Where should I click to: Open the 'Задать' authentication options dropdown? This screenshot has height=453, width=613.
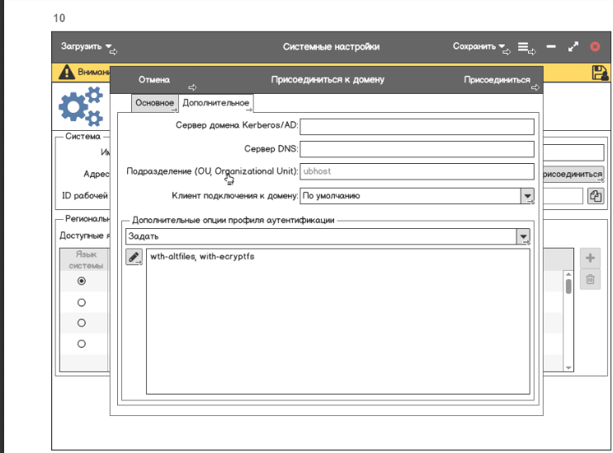pos(523,236)
